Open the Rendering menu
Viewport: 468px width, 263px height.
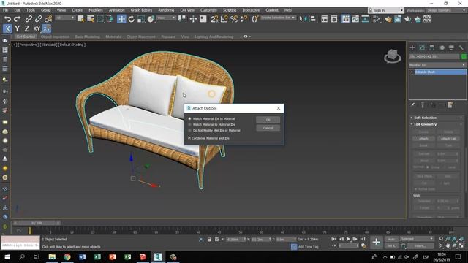click(x=166, y=10)
